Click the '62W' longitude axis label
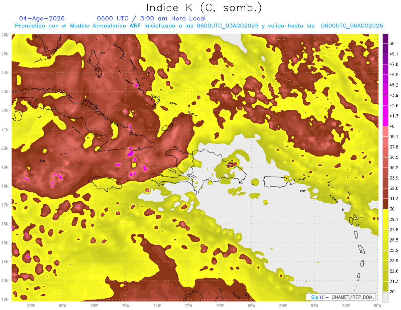 346,305
